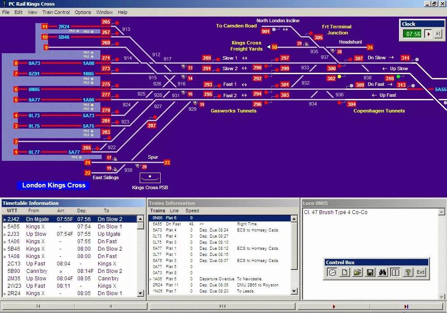The height and width of the screenshot is (313, 447).
Task: Select timetable row 2C13 Up Fast
Action: 70,263
